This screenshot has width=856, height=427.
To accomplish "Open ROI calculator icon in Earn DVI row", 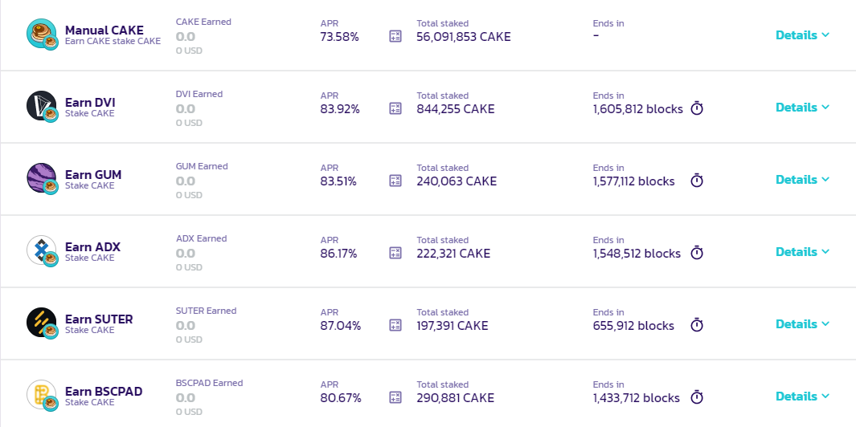I will tap(395, 108).
